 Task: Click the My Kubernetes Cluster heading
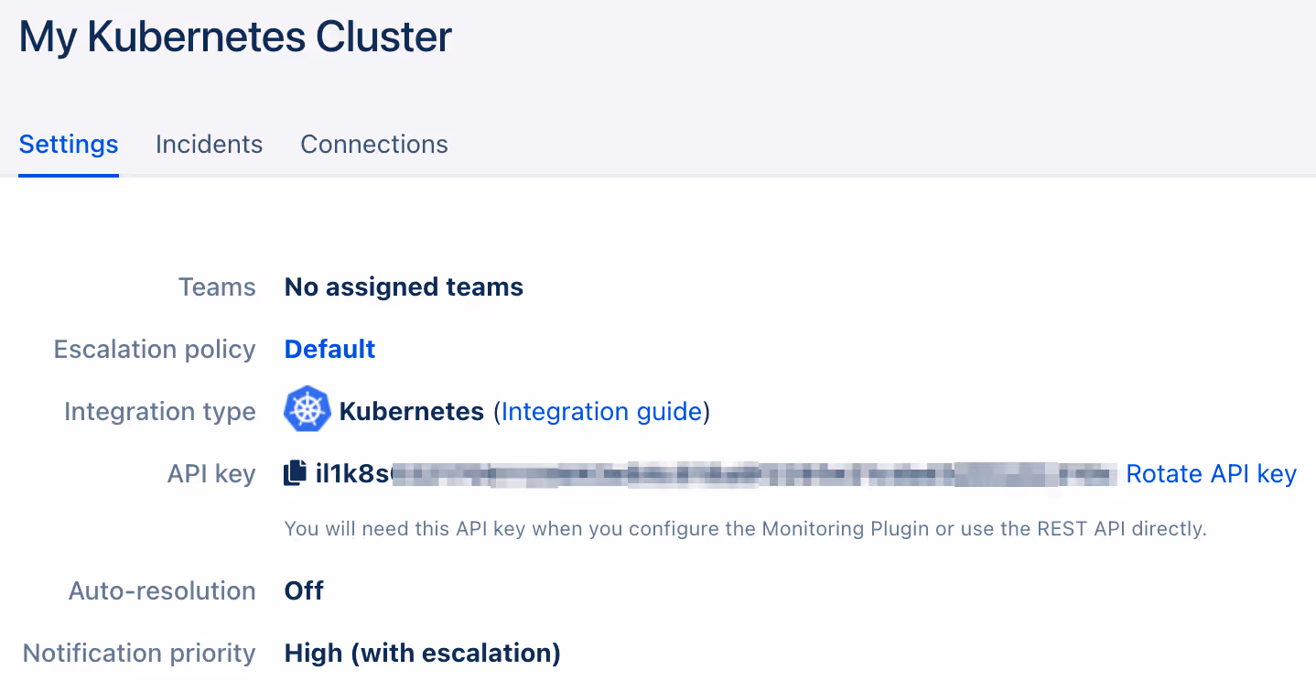click(235, 38)
